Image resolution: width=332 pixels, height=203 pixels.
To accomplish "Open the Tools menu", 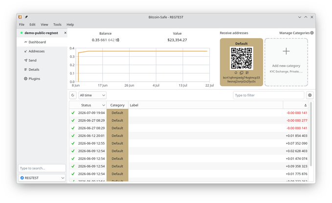I will (x=57, y=24).
